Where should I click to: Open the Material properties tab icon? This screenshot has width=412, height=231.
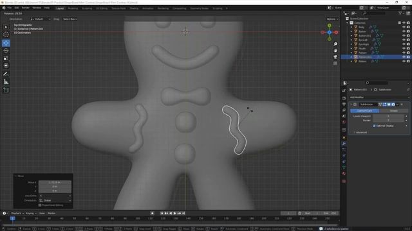(344, 173)
